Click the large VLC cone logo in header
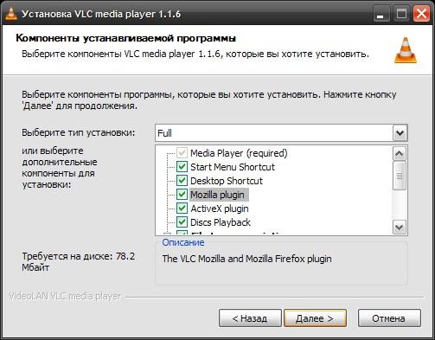 coord(406,50)
